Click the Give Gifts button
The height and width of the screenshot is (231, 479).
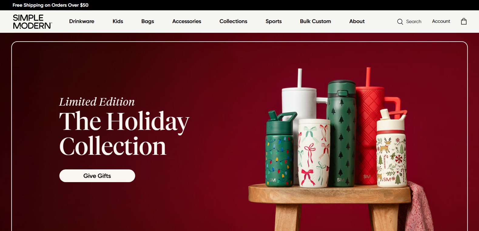(x=97, y=176)
